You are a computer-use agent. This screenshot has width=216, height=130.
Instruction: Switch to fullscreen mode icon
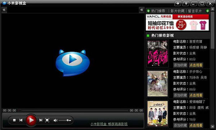coord(47,120)
